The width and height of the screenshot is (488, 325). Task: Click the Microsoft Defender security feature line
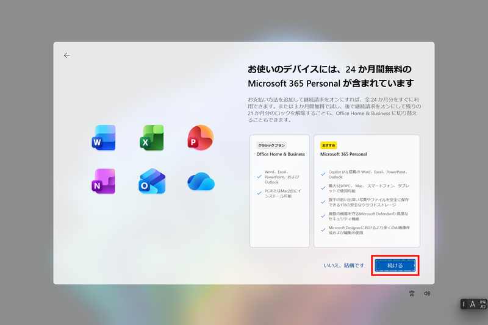[x=368, y=216]
